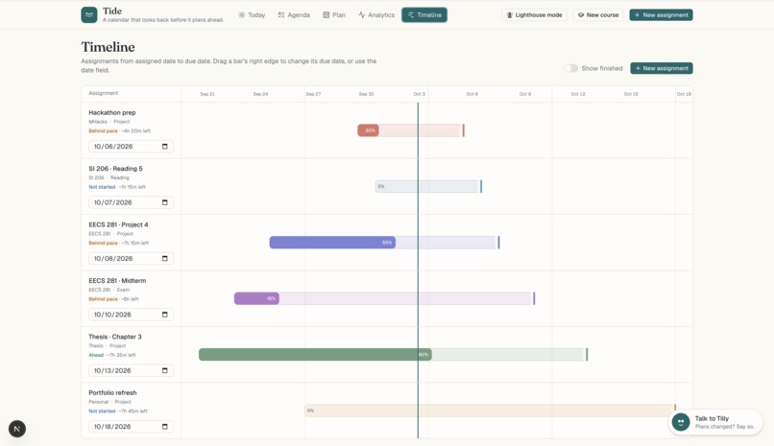Go to the Analytics tab
The width and height of the screenshot is (774, 446).
(x=376, y=14)
